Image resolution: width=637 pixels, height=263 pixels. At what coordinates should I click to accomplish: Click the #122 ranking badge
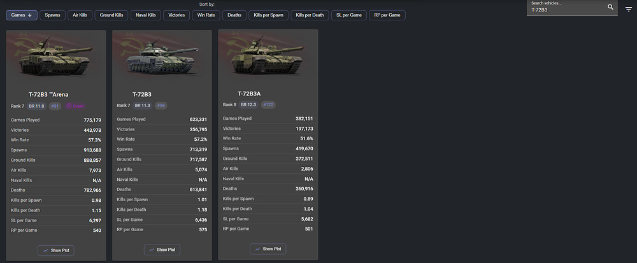pos(268,104)
